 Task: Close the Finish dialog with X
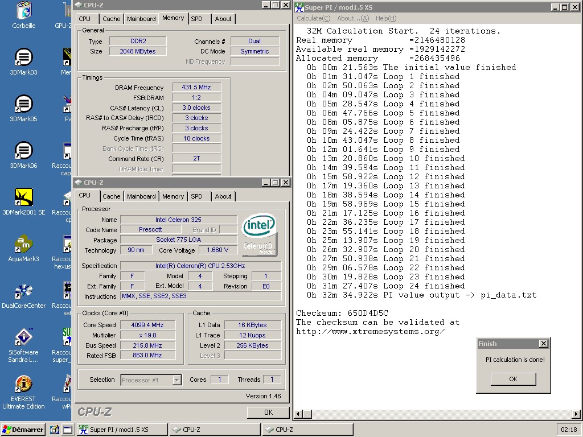click(x=543, y=343)
